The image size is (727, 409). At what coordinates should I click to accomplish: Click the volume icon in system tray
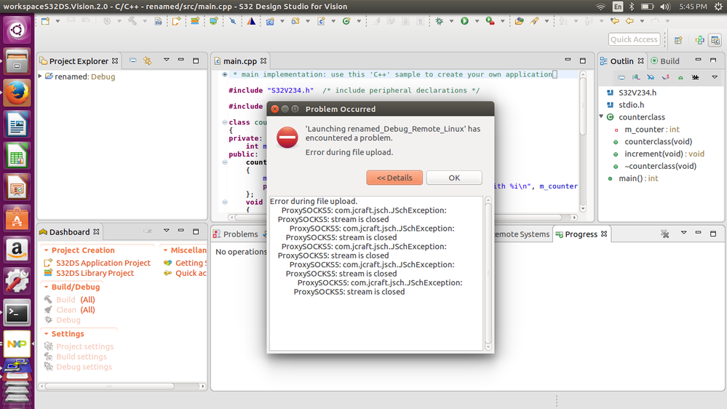(665, 7)
